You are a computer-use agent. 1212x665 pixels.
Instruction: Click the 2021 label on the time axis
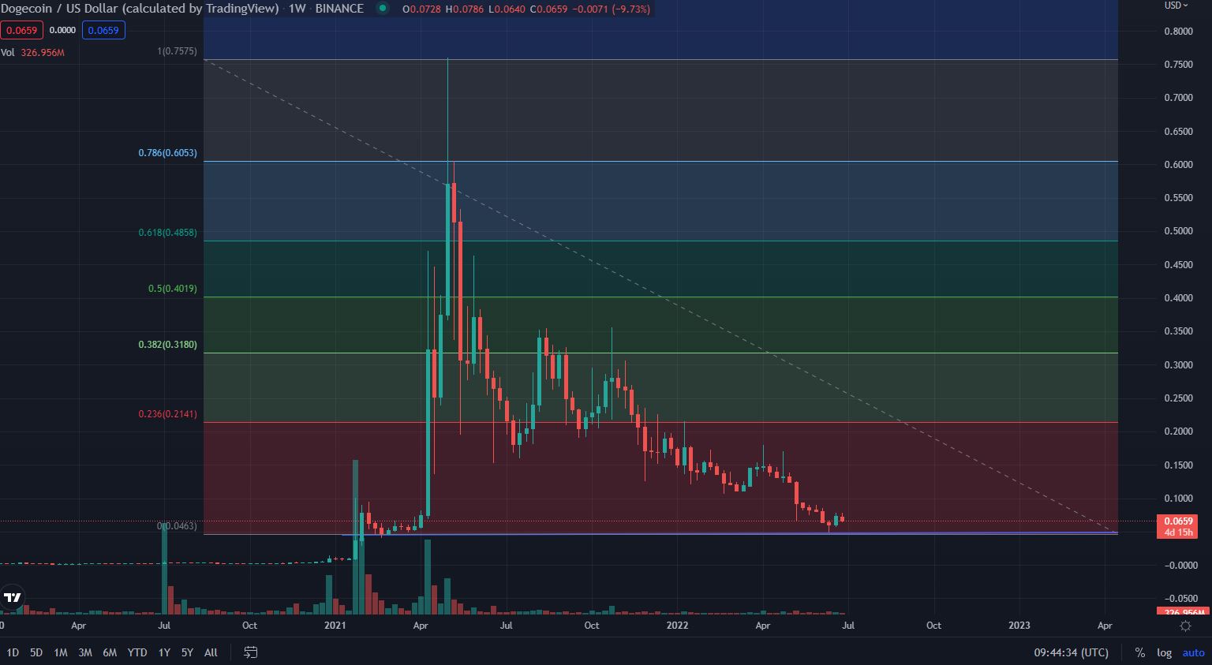coord(335,626)
